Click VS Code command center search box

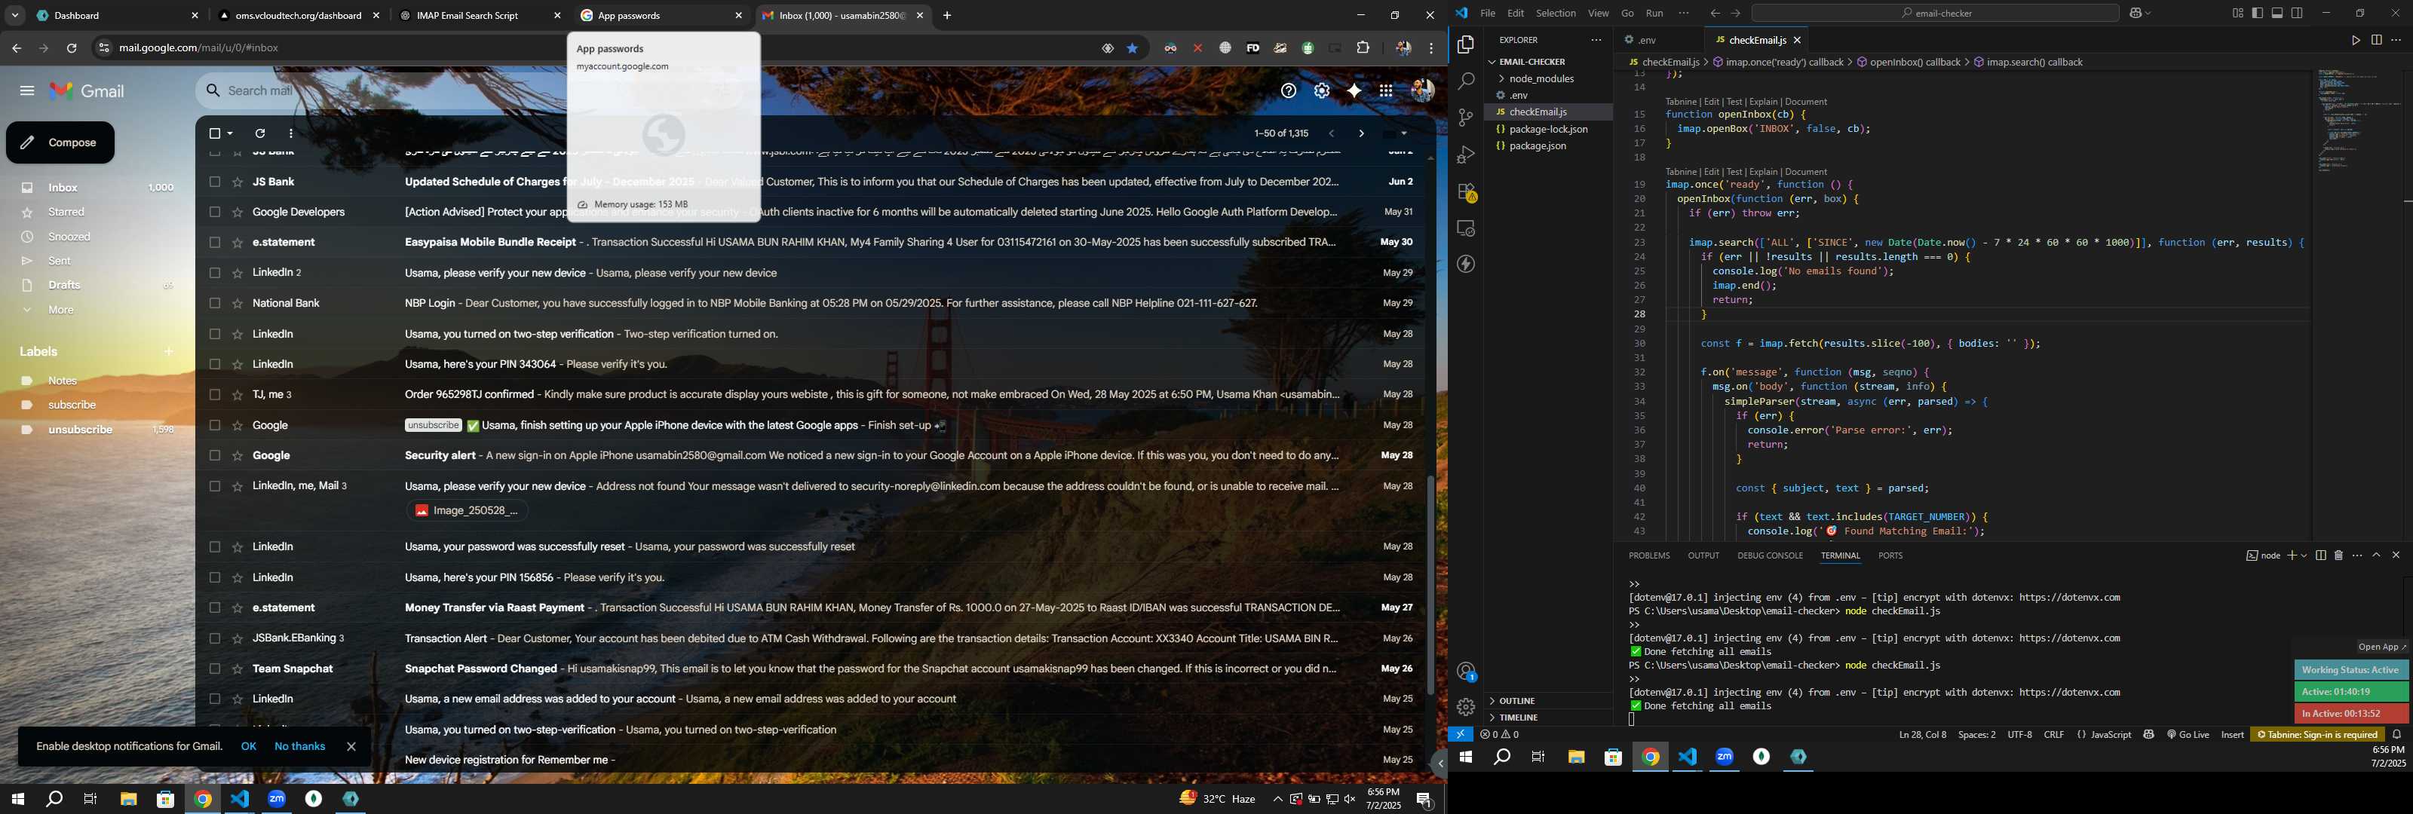coord(1935,13)
